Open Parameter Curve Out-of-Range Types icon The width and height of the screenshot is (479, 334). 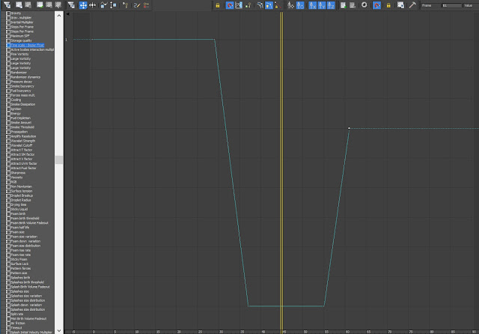(239, 5)
